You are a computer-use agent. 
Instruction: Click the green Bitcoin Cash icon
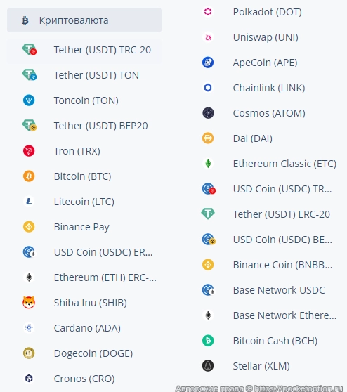(x=208, y=340)
